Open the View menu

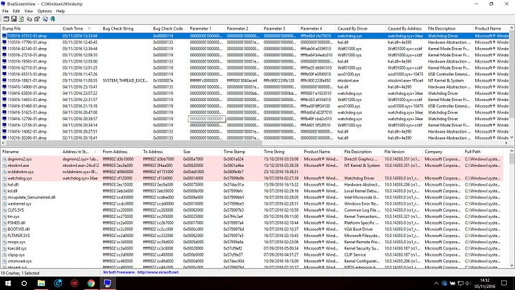tap(29, 11)
